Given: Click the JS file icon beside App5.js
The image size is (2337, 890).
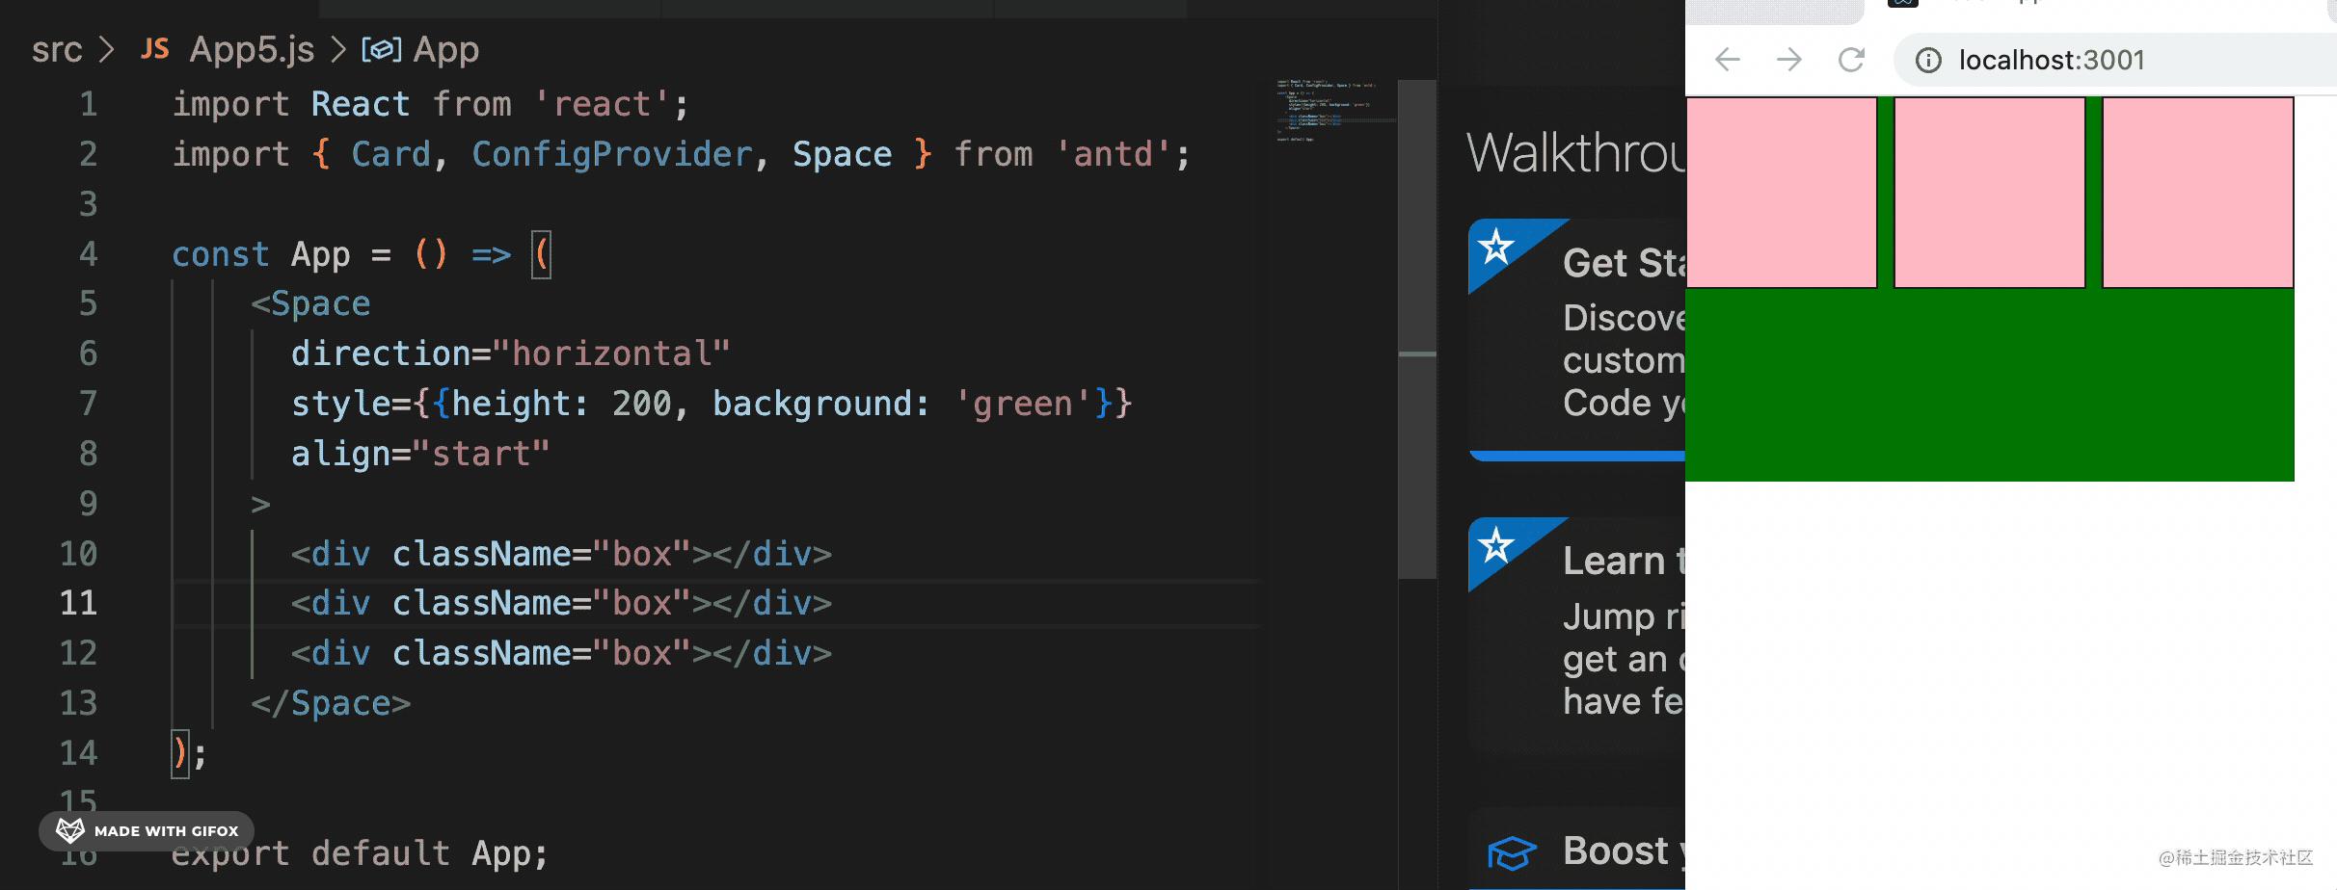Looking at the screenshot, I should 154,48.
